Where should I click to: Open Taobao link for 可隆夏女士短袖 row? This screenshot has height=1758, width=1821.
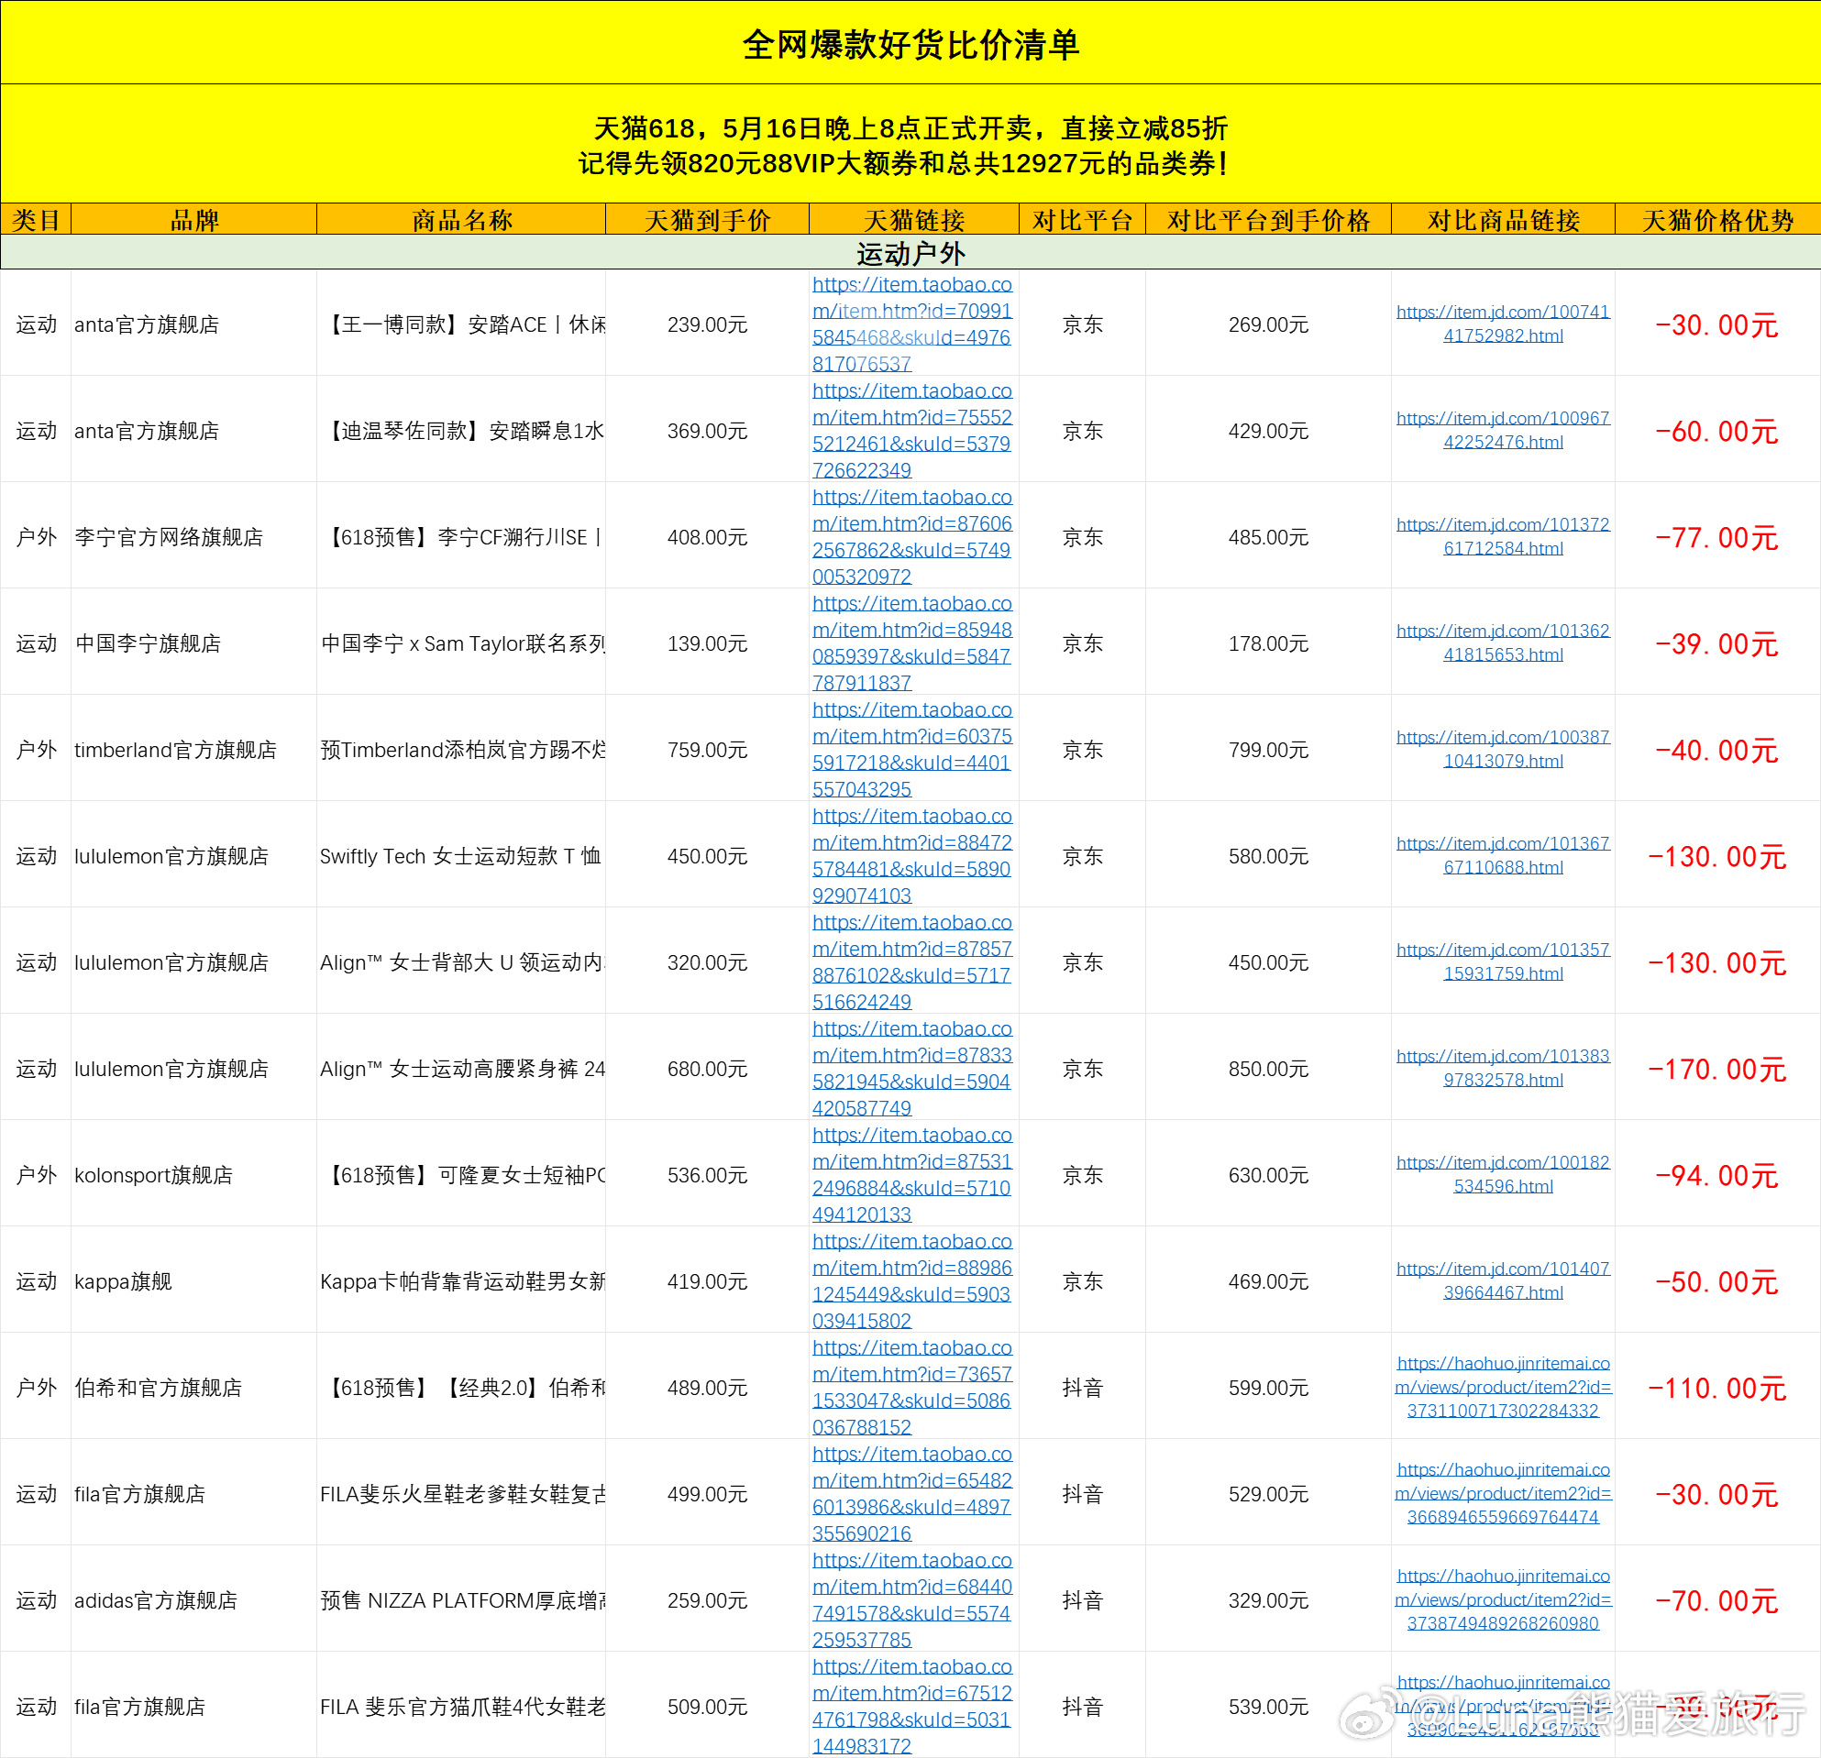tap(912, 1174)
